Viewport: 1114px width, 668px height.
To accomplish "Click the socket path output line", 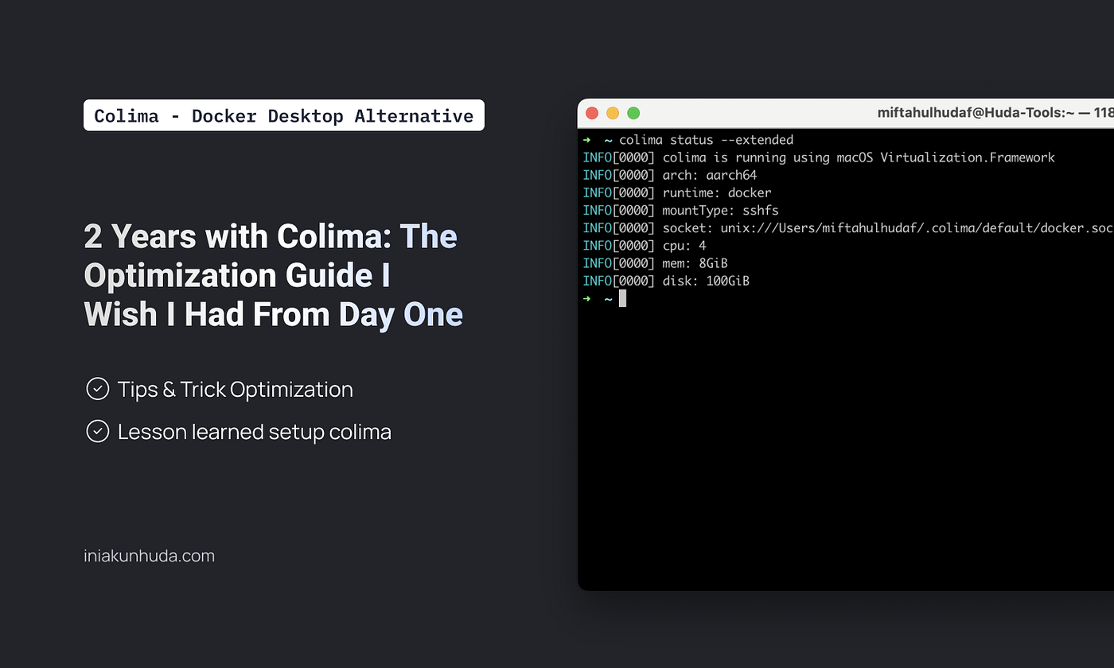I will pos(848,227).
